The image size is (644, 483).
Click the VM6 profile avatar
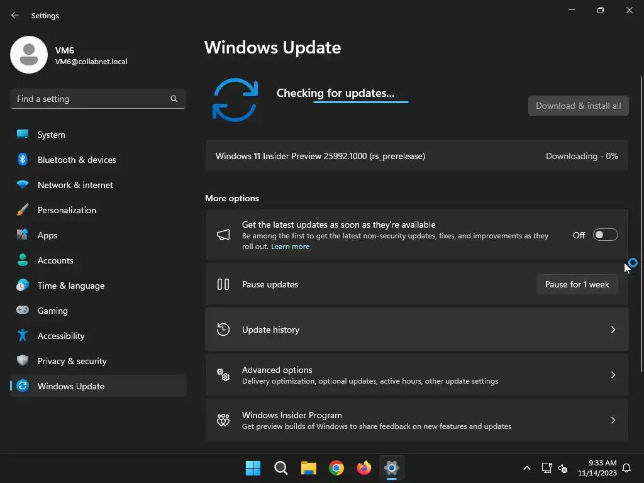tap(29, 55)
